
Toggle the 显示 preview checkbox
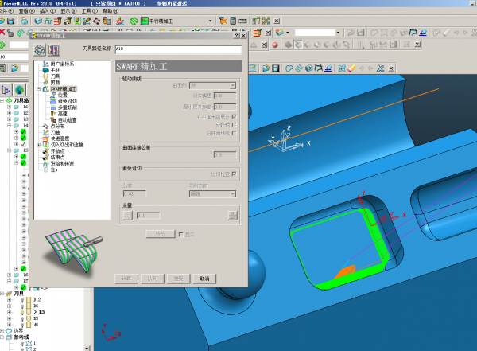coord(180,234)
